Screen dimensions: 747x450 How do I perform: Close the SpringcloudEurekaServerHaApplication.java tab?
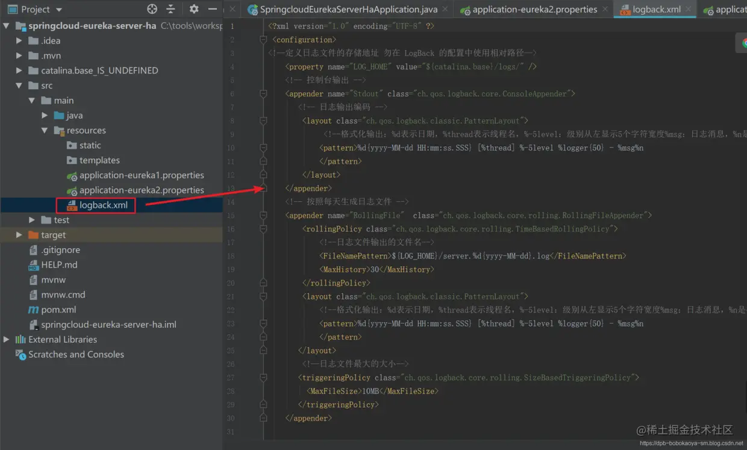(x=445, y=9)
